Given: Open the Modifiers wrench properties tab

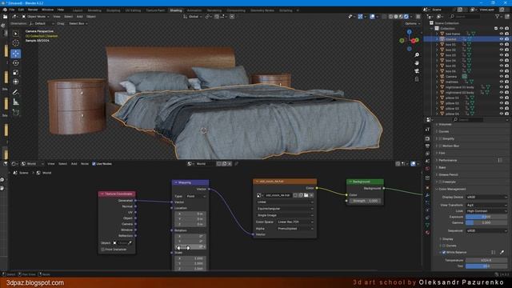Looking at the screenshot, I should pos(427,195).
